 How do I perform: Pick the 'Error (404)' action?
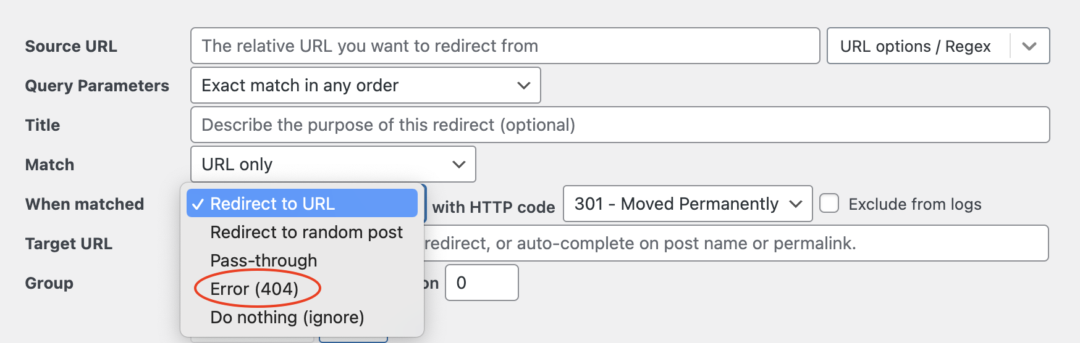pos(254,289)
